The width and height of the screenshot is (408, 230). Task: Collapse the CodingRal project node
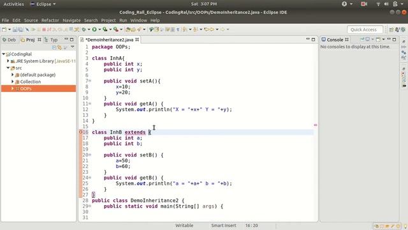(3, 54)
